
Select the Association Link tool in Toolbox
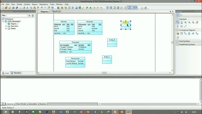[197, 34]
